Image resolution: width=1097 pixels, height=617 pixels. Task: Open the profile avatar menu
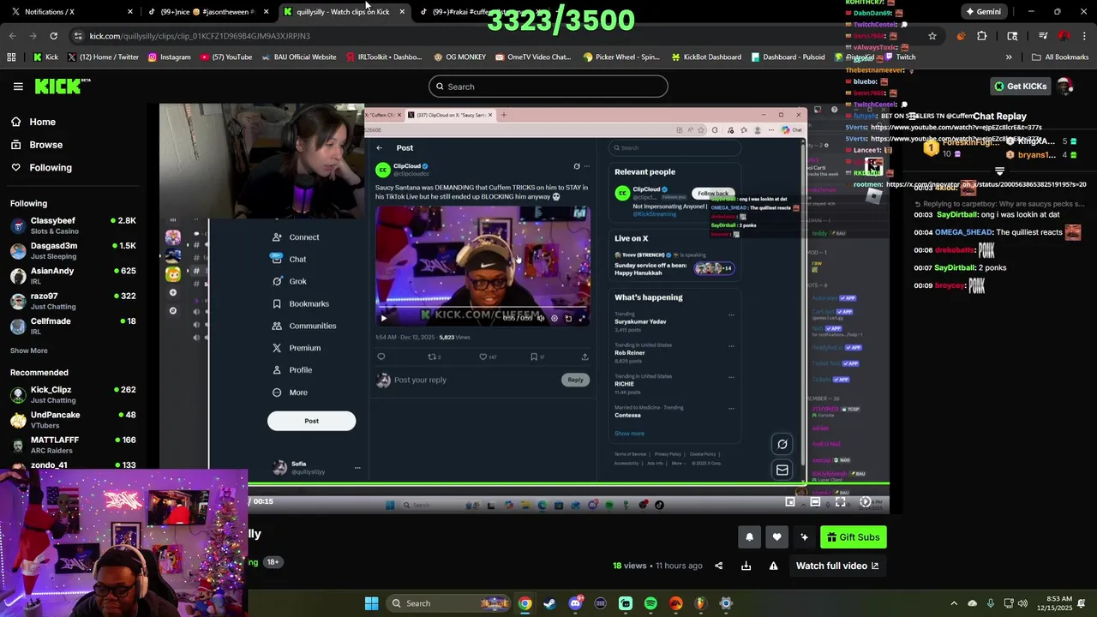click(1064, 87)
